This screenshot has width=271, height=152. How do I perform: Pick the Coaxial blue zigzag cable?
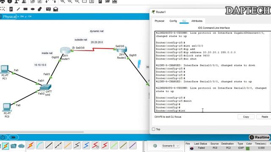pyautogui.click(x=86, y=145)
